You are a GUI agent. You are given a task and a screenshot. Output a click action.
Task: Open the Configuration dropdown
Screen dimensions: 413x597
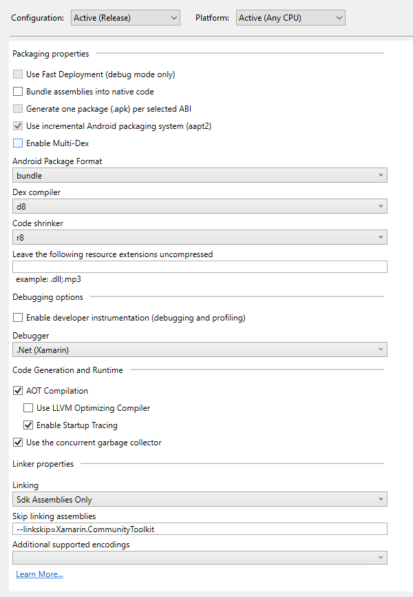[x=125, y=17]
